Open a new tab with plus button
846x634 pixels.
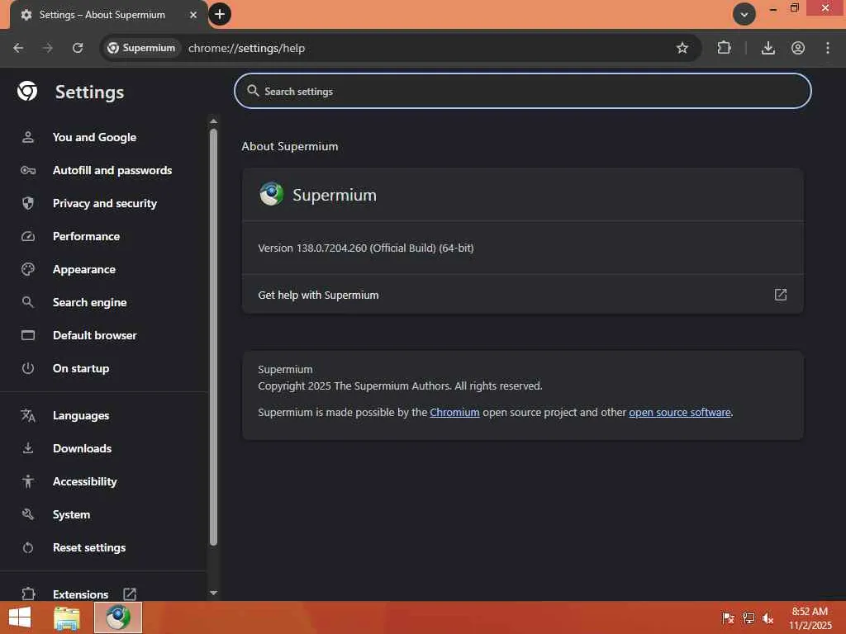(x=220, y=14)
